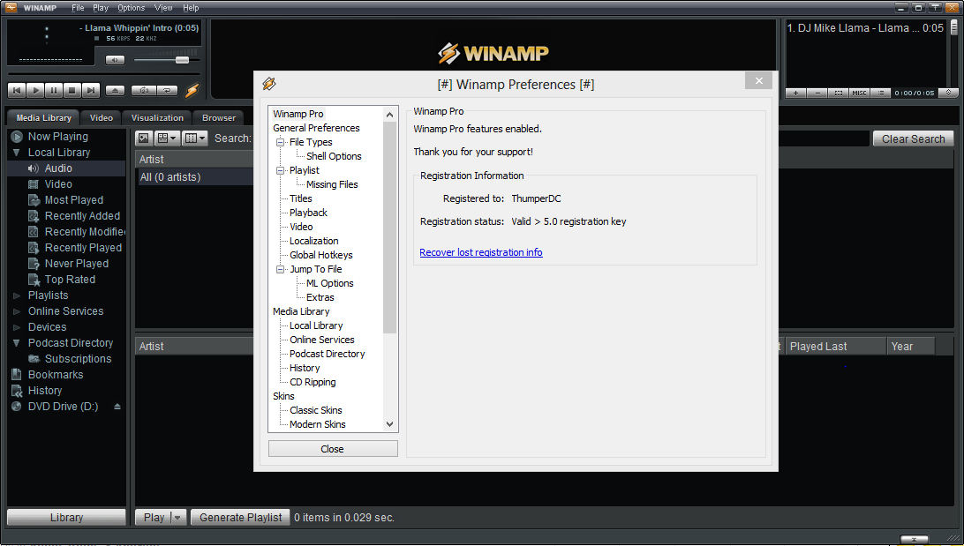Open the Help menu
Image resolution: width=964 pixels, height=546 pixels.
191,8
